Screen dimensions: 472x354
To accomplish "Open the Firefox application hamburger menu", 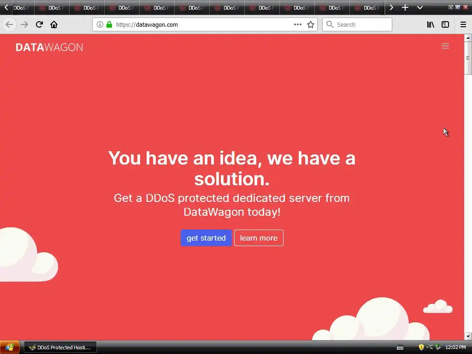I will tap(463, 25).
